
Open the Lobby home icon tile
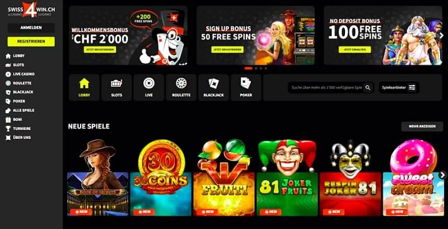click(84, 87)
